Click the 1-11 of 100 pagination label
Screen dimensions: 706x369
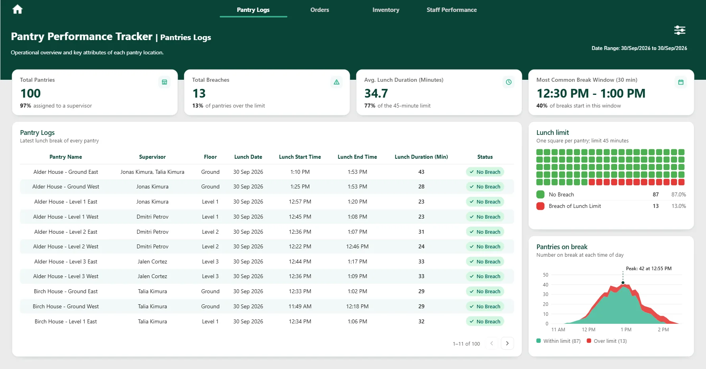pyautogui.click(x=466, y=344)
